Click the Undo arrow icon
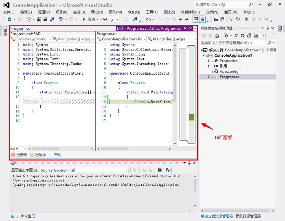This screenshot has width=285, height=221. point(61,19)
